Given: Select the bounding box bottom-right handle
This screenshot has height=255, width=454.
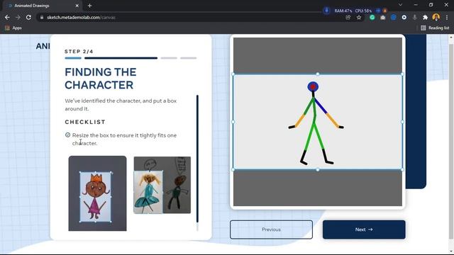Looking at the screenshot, I should point(402,170).
